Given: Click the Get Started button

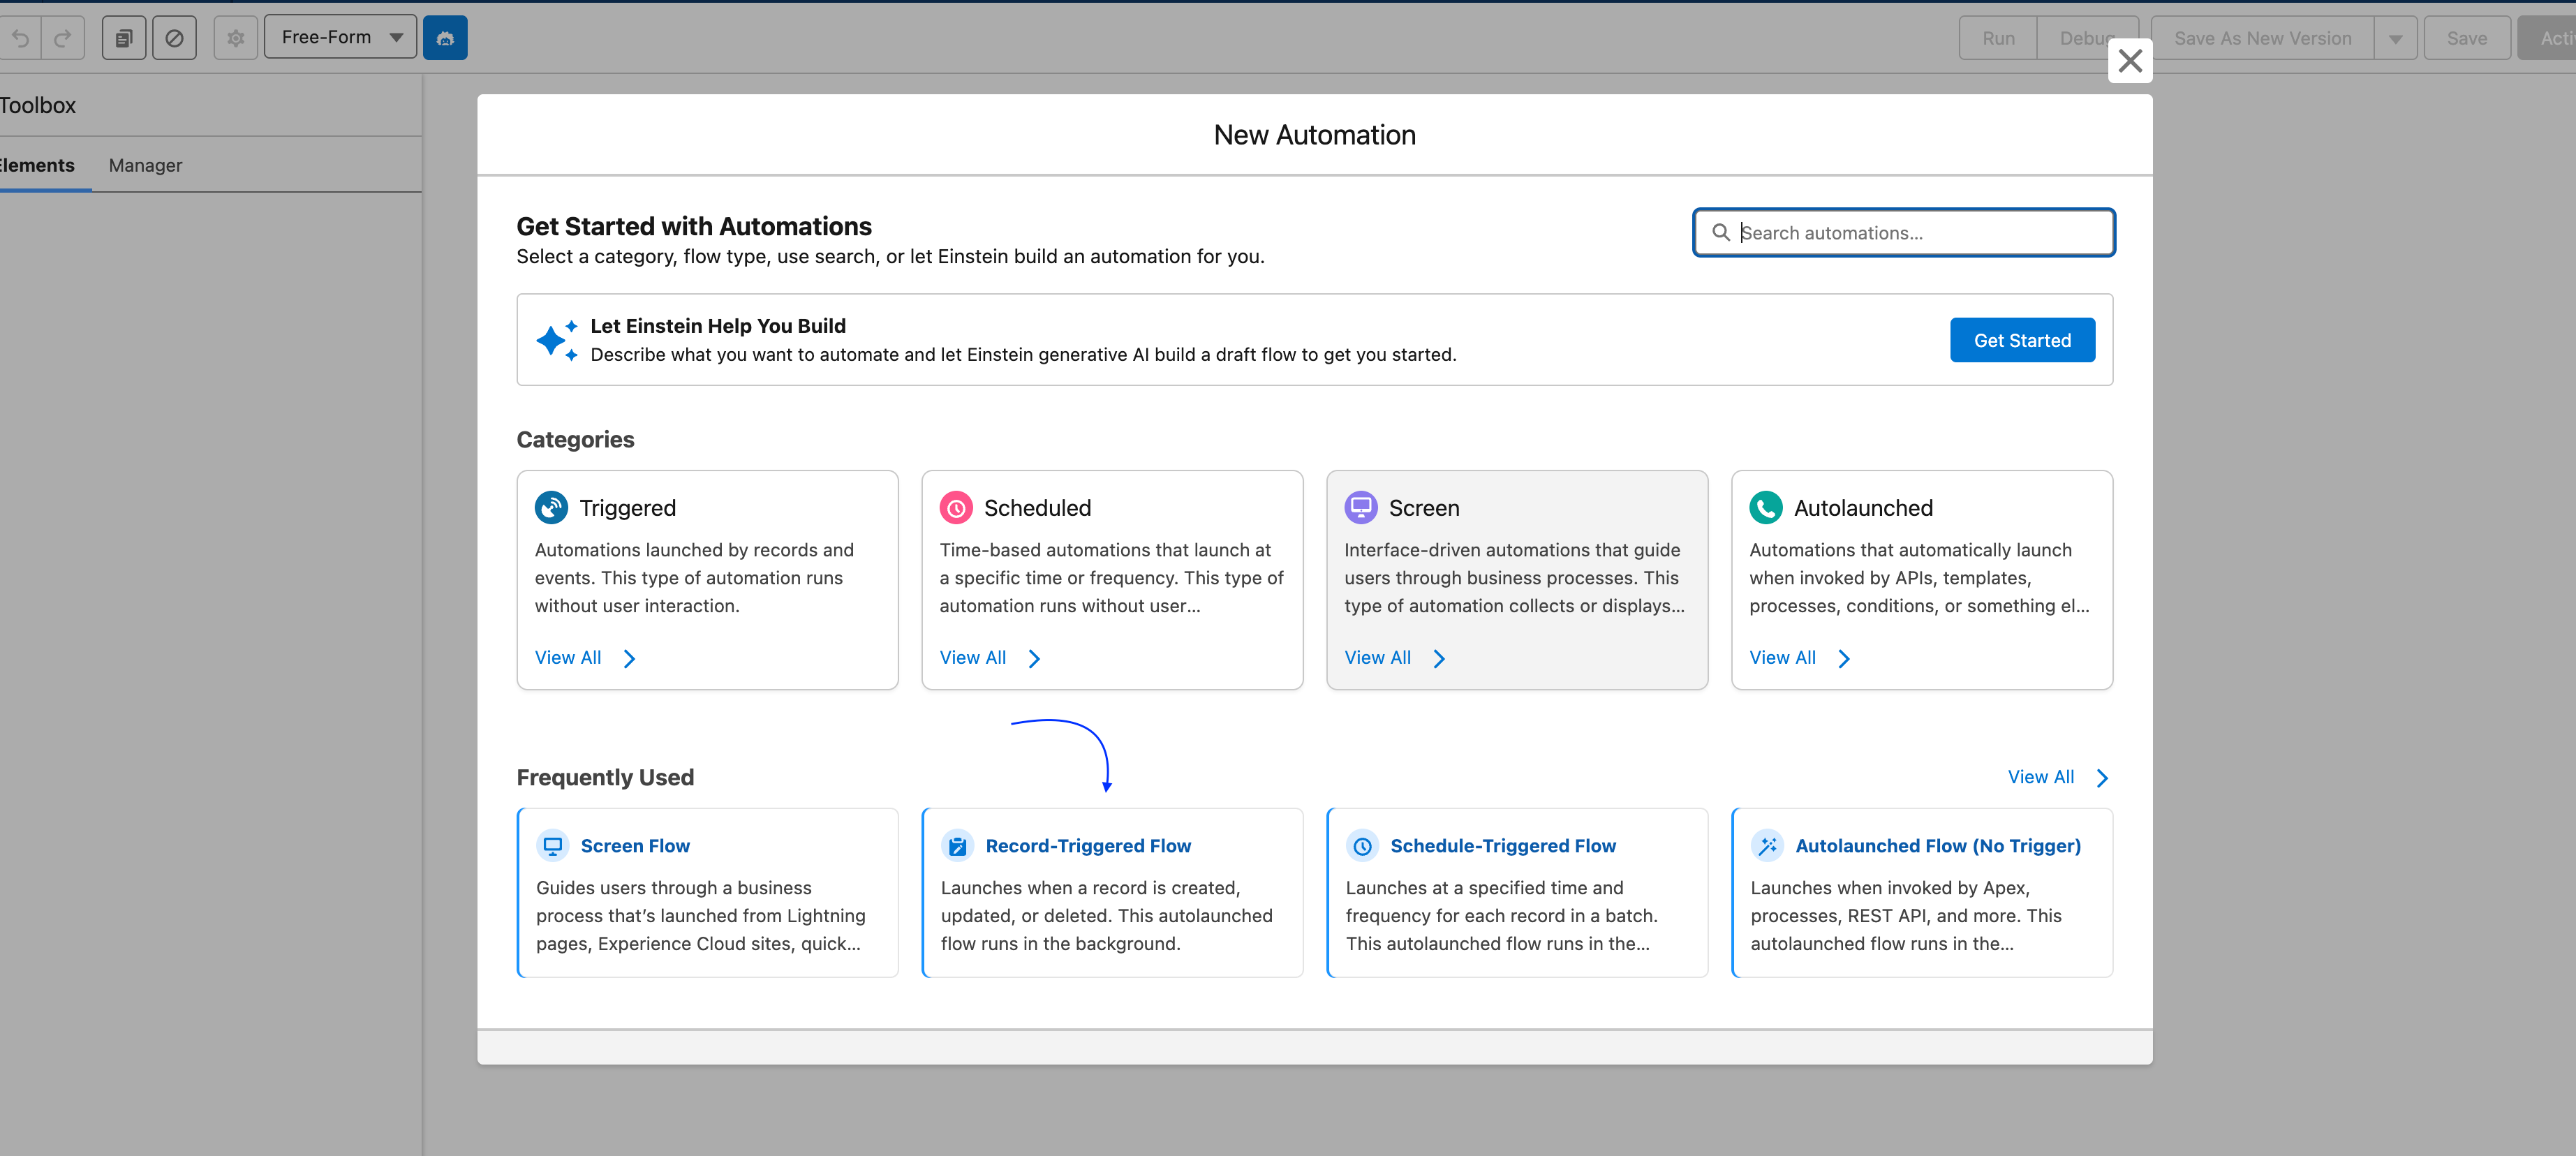Looking at the screenshot, I should [x=2022, y=340].
